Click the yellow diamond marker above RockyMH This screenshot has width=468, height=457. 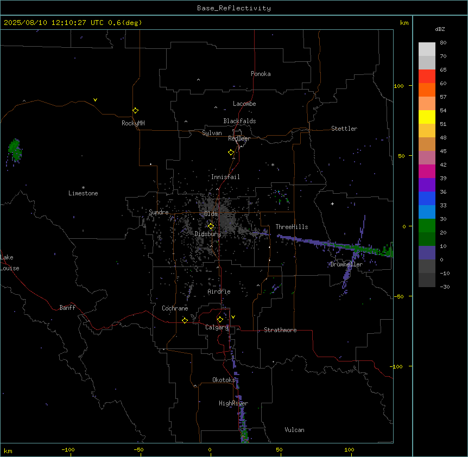tap(136, 111)
